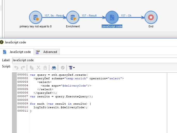
Task: Click the cut scissors icon
Action: (x=38, y=68)
